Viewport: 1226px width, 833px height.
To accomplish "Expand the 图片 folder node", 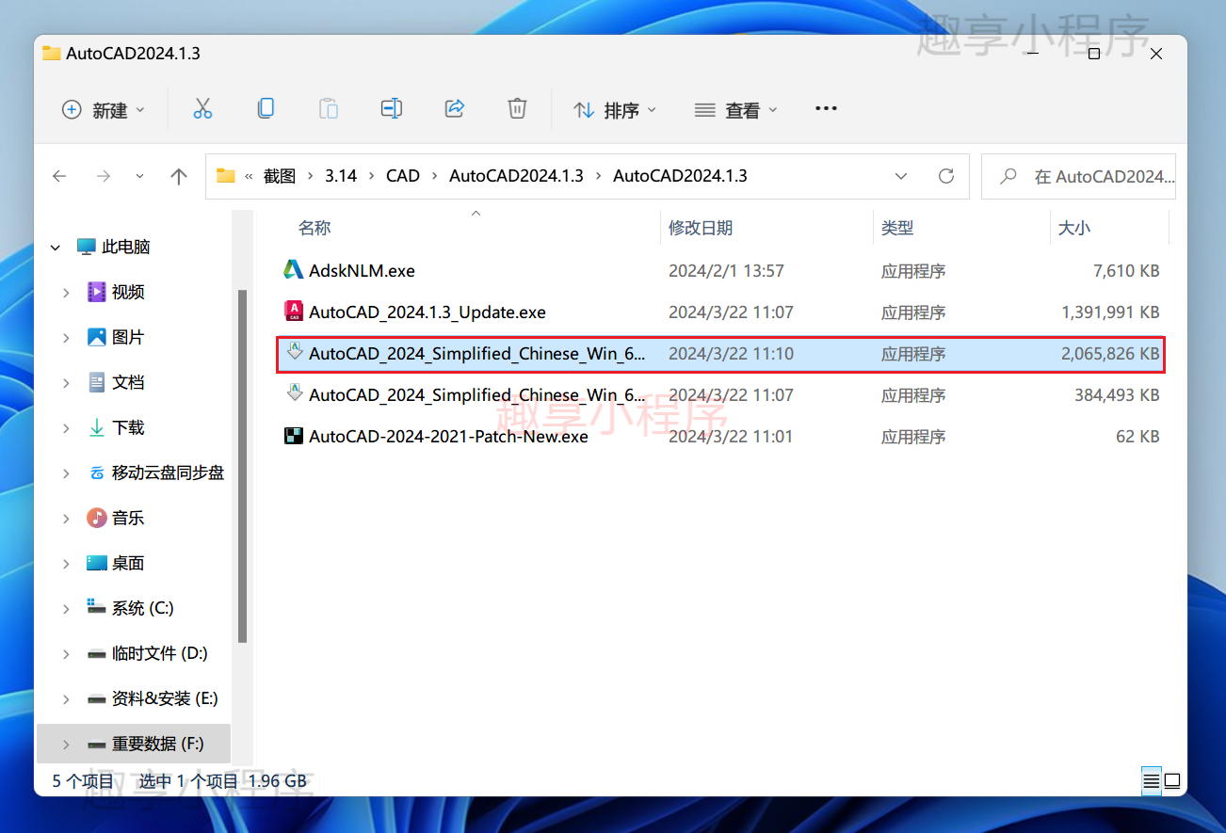I will tap(66, 338).
